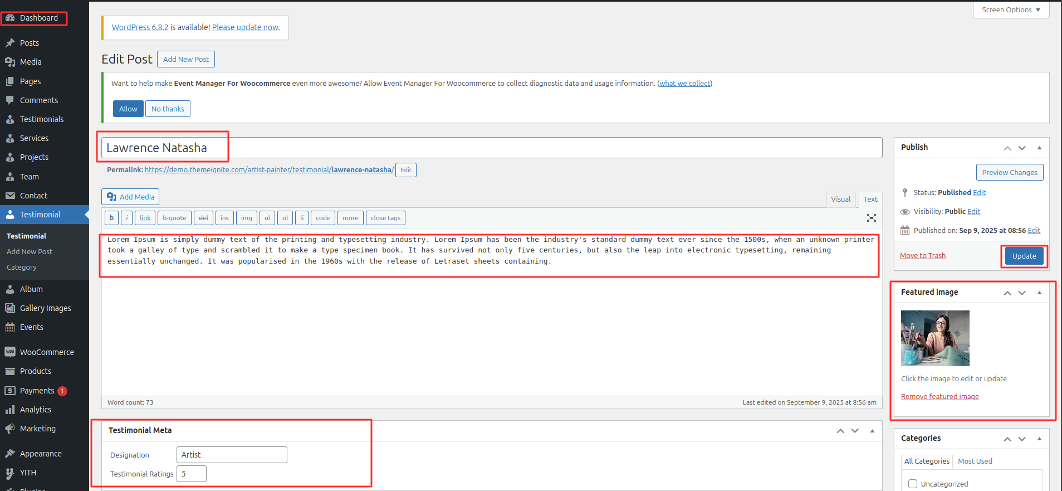Image resolution: width=1062 pixels, height=491 pixels.
Task: Open the WooCommerce sidebar icon
Action: (x=10, y=352)
